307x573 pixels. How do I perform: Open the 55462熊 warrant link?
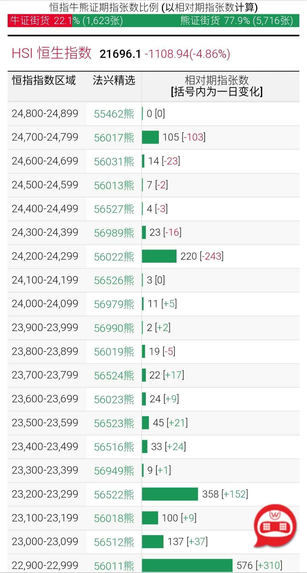[114, 114]
